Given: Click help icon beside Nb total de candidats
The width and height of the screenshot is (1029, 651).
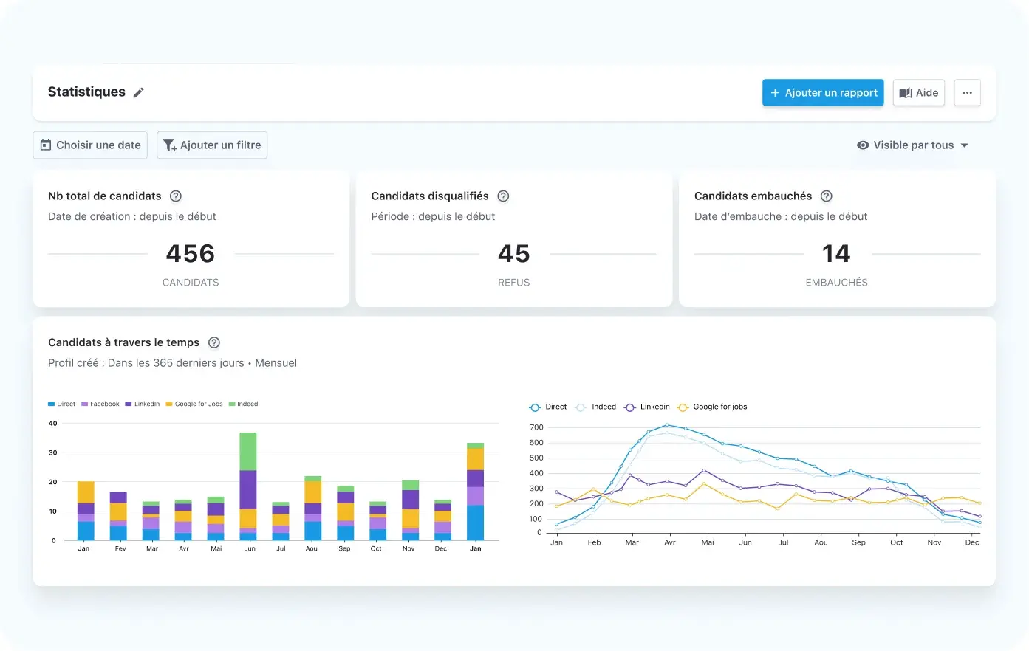Looking at the screenshot, I should pos(176,196).
